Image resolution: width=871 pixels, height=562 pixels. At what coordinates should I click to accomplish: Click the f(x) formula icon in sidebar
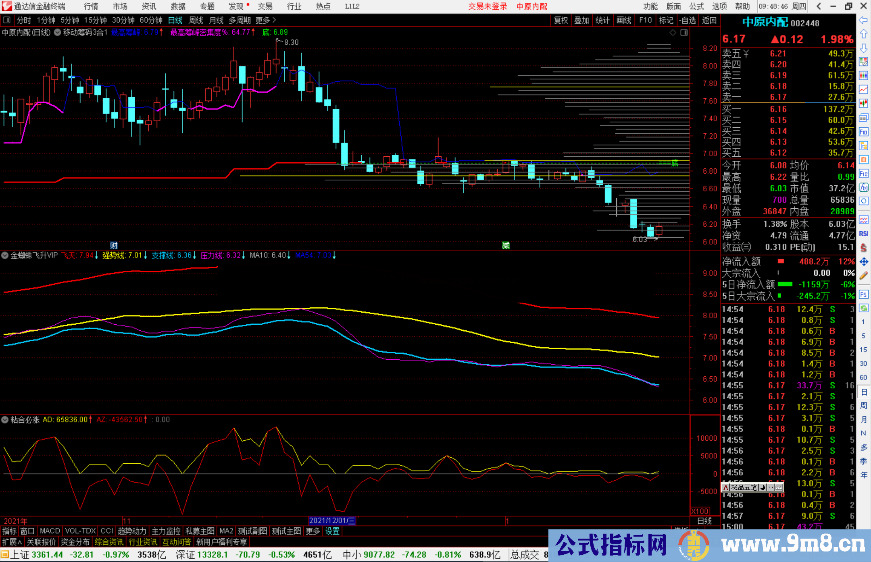(x=863, y=187)
